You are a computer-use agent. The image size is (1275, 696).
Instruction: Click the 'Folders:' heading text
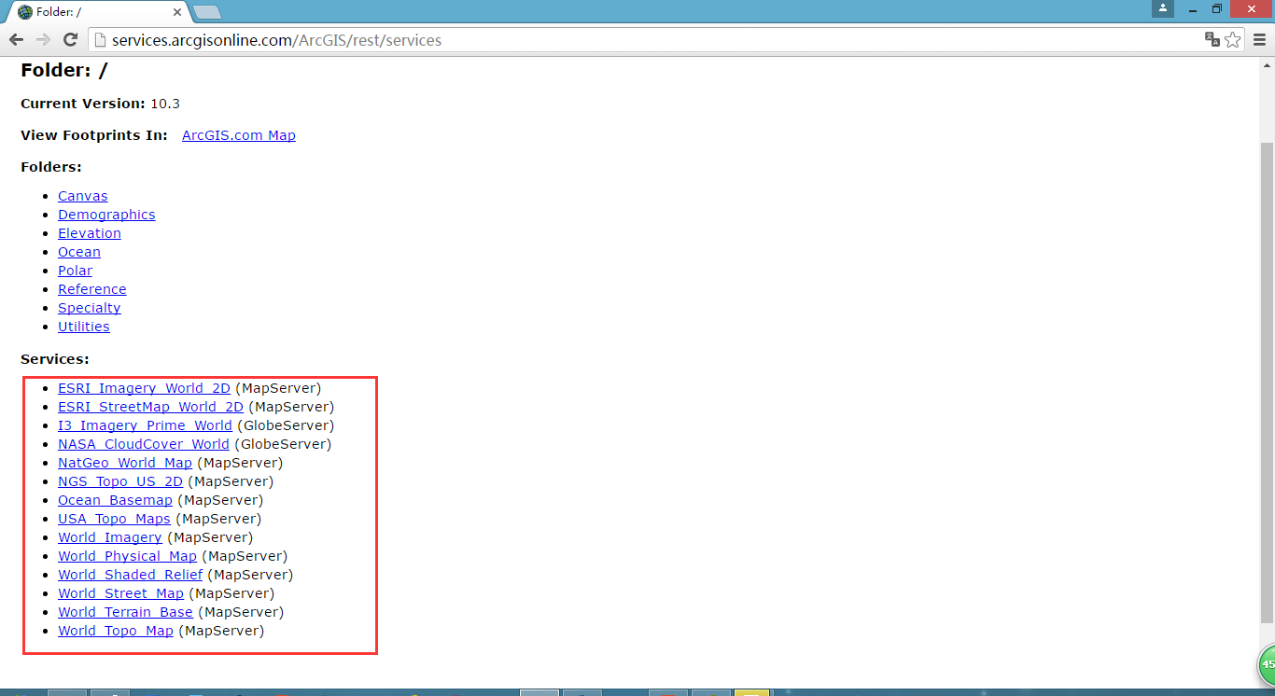51,167
